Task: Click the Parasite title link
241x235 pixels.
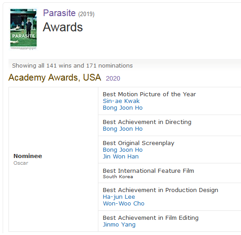Action: pyautogui.click(x=59, y=13)
